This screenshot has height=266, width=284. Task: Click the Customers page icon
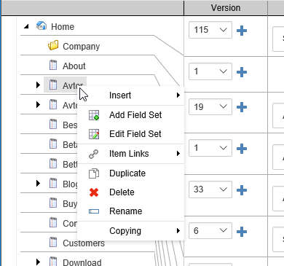[53, 242]
